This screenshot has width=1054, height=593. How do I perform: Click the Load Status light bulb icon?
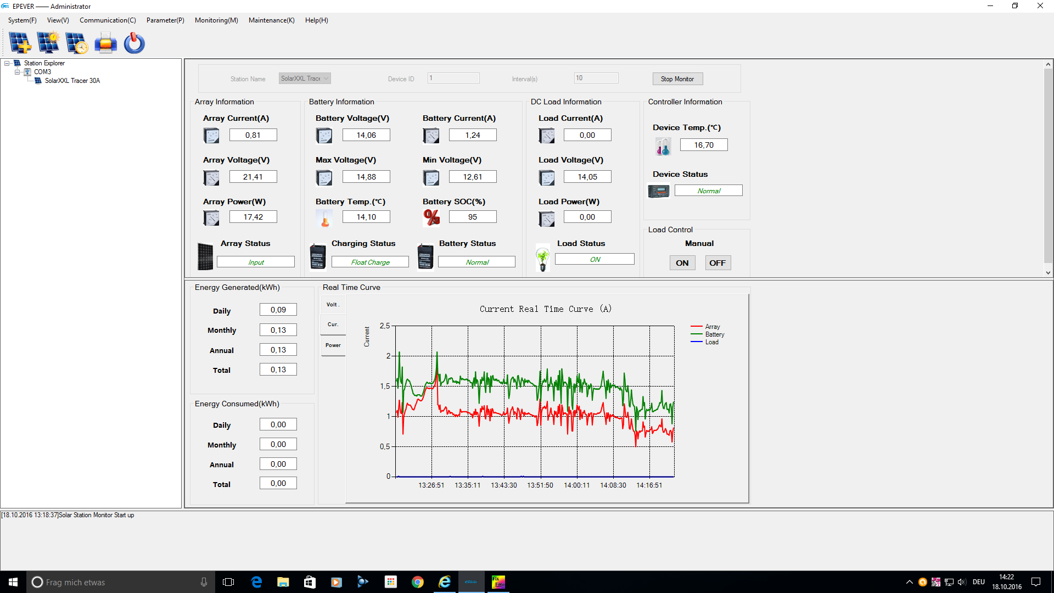tap(543, 258)
